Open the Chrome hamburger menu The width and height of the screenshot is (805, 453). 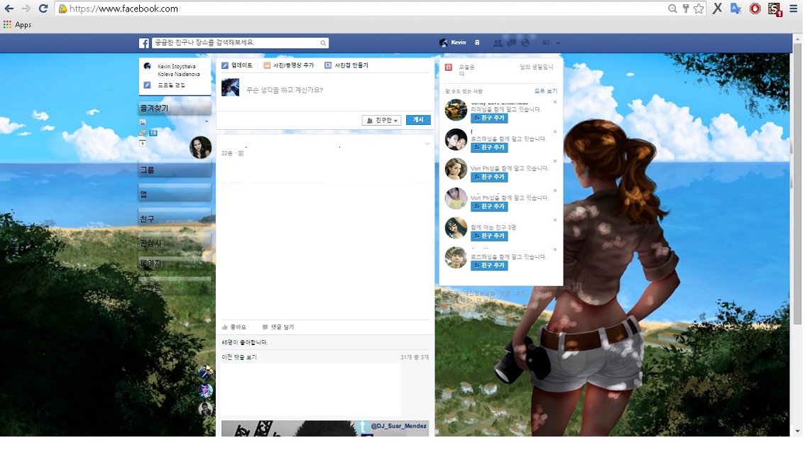click(793, 9)
